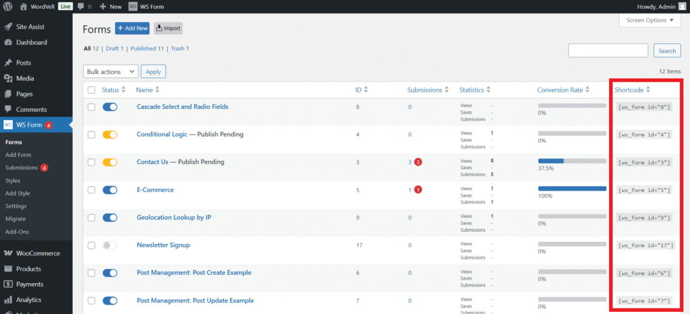Click the Add New form button
The width and height of the screenshot is (690, 314).
132,28
